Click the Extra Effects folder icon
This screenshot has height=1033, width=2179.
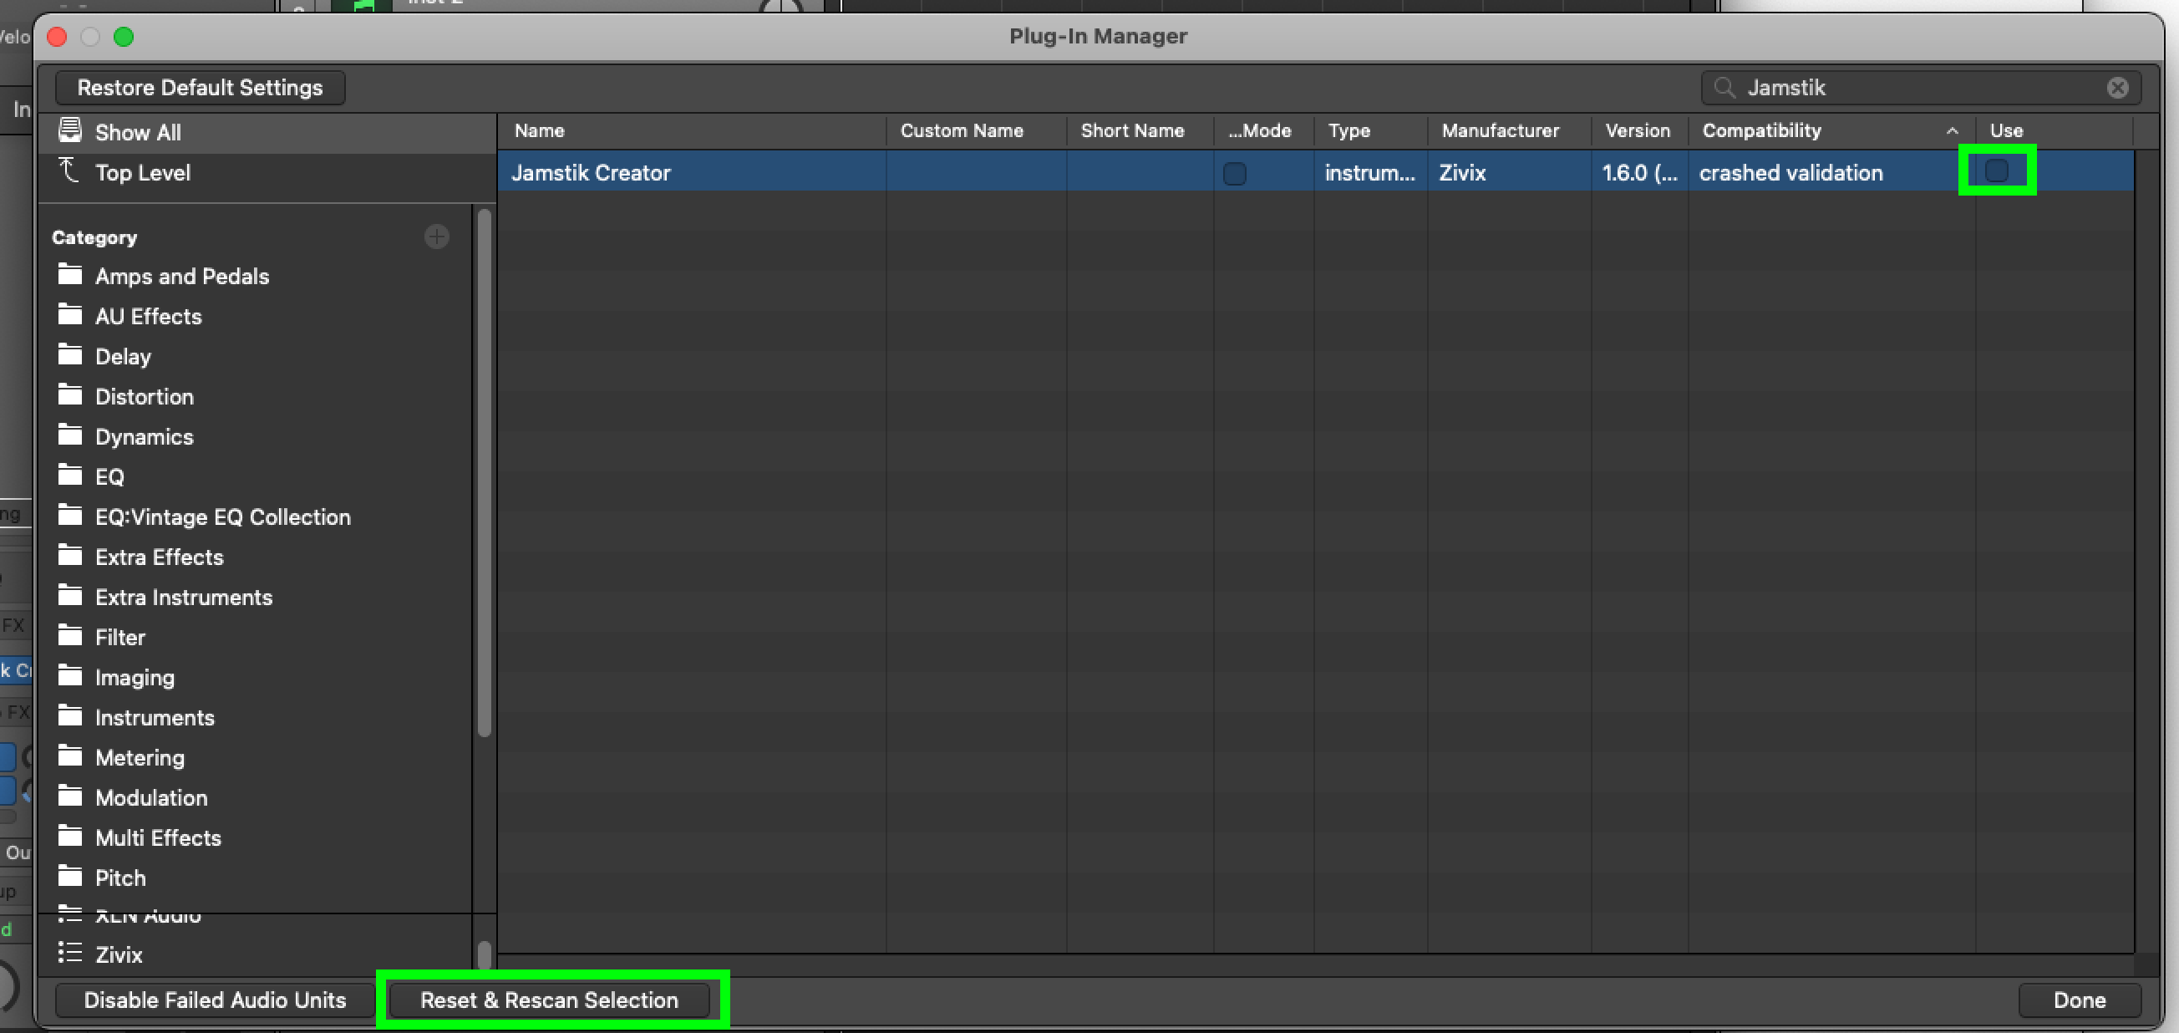69,556
